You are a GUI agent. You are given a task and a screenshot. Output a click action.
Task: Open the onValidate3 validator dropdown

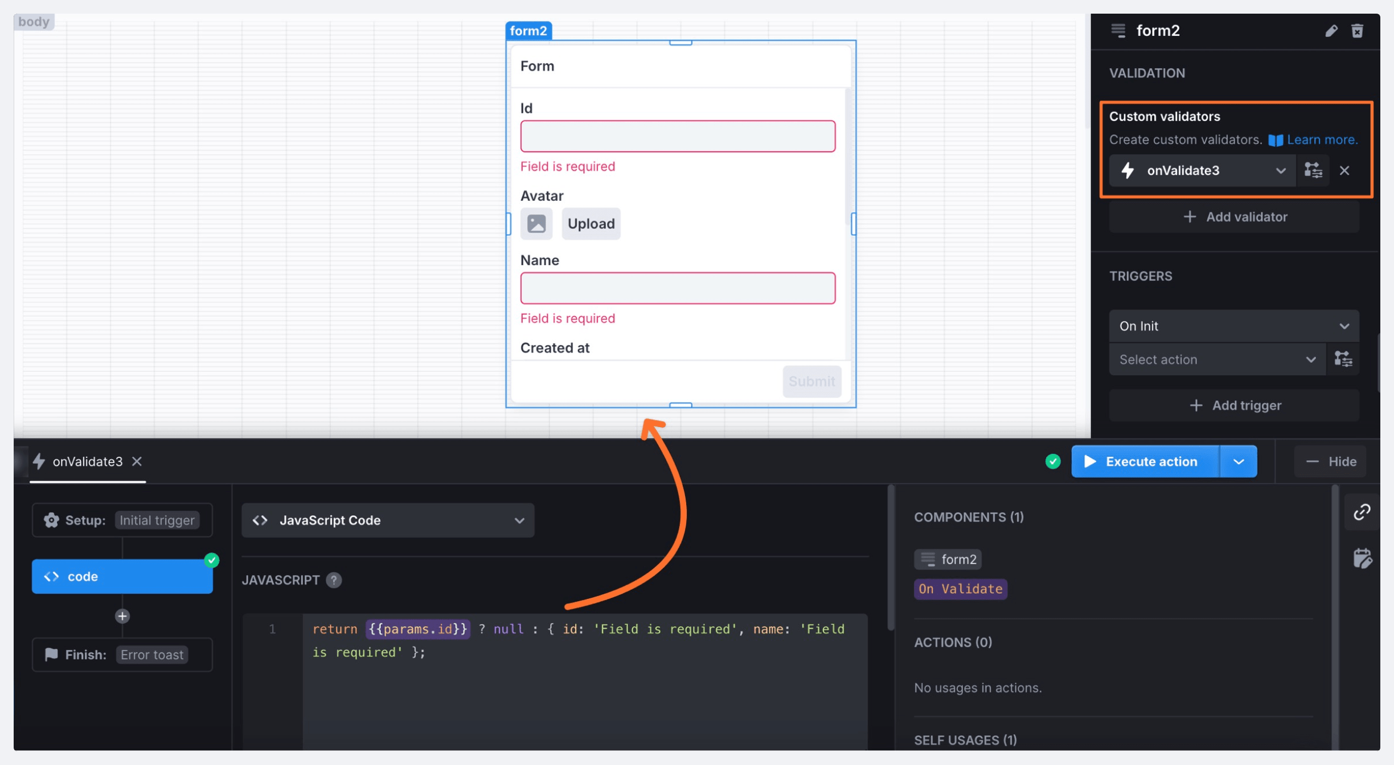[x=1280, y=171]
